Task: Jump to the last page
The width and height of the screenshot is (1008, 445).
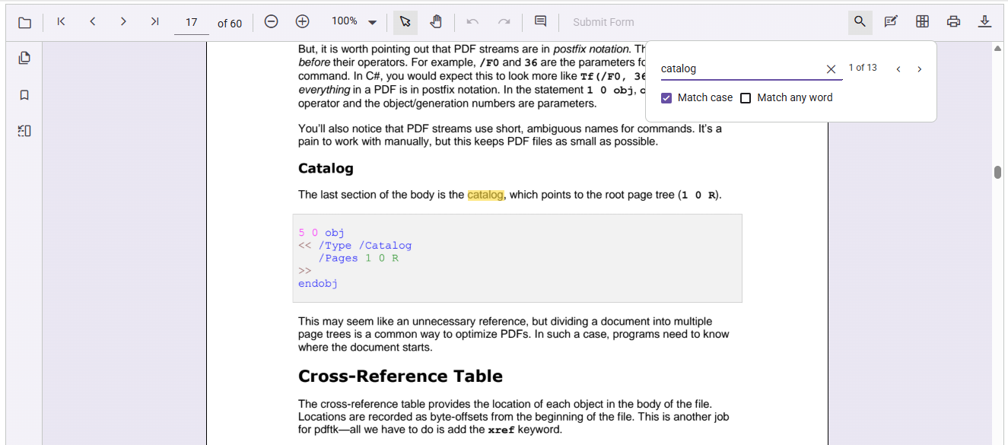Action: point(154,22)
